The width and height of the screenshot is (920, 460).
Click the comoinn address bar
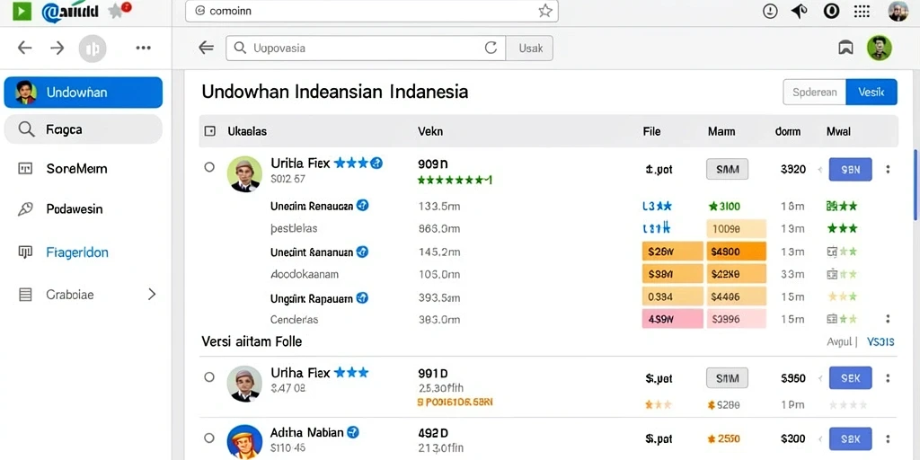(x=371, y=11)
